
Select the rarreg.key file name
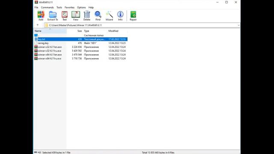(x=43, y=43)
